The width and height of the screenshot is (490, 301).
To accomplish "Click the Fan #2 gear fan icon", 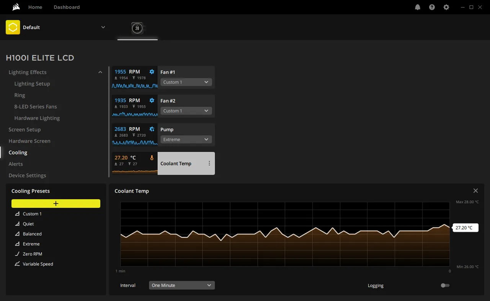I will coord(152,100).
